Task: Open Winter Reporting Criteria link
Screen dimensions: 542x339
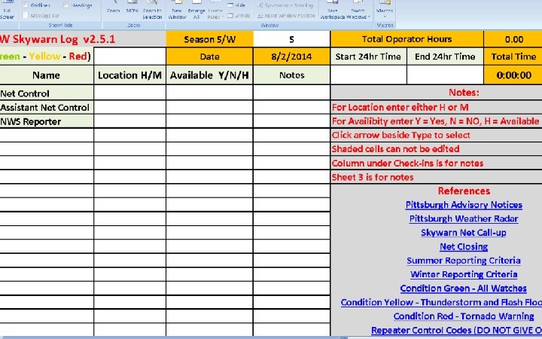Action: [464, 274]
